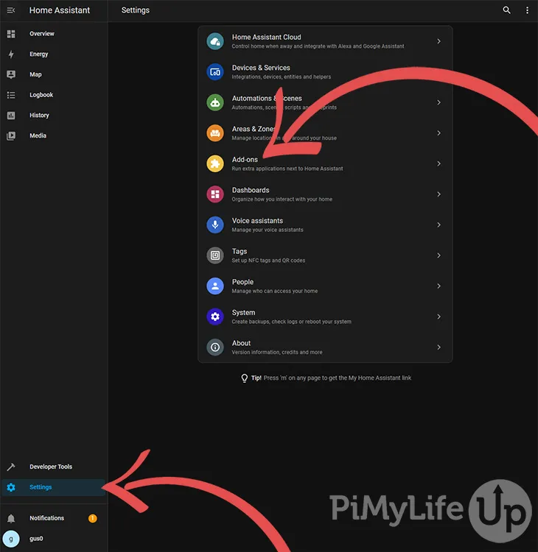Open Tags settings title
Screen dimensions: 538x552
240,252
